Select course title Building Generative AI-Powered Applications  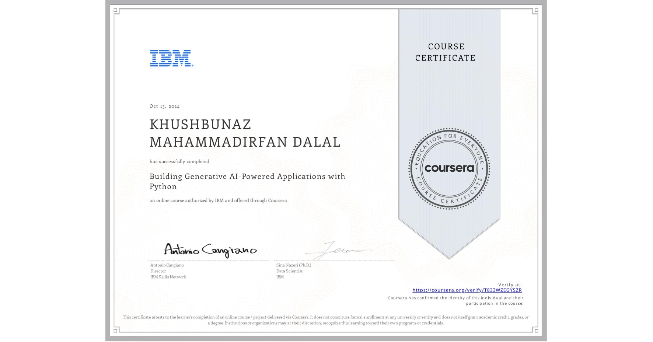point(247,177)
